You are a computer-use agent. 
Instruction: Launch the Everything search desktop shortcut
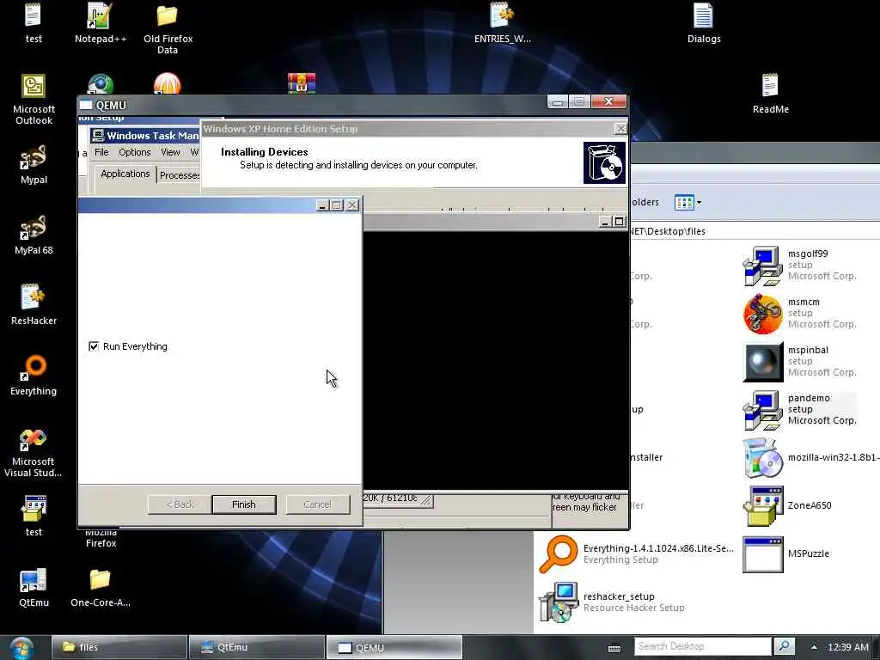(x=34, y=376)
